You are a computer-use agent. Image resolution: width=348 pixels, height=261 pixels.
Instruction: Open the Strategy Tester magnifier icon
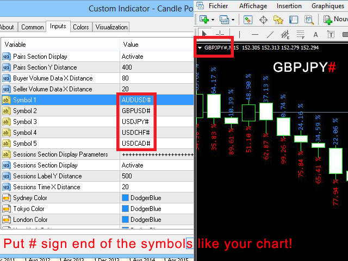tap(309, 20)
